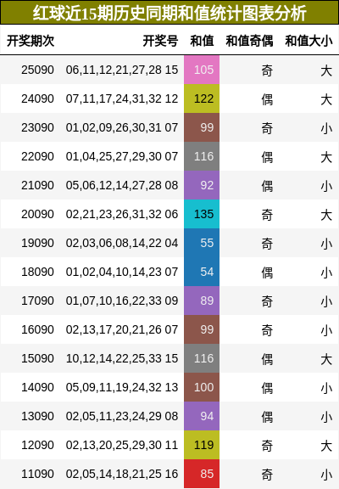
Task: Click the chart title 红球近15期历史同期和值统计图表分析
Action: [169, 13]
